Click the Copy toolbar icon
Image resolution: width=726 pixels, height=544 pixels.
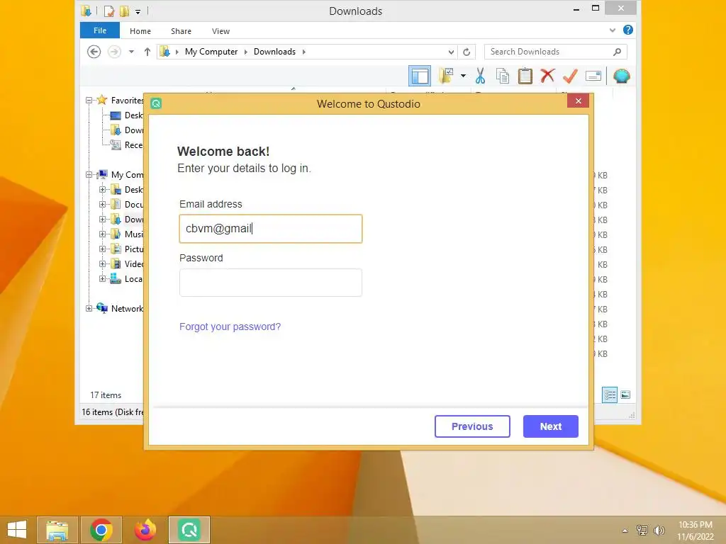tap(503, 76)
